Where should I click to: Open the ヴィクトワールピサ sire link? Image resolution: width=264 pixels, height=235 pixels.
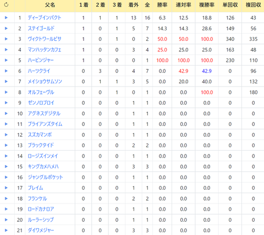[x=45, y=39]
